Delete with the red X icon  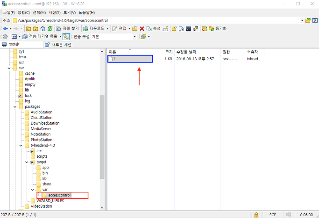142,28
